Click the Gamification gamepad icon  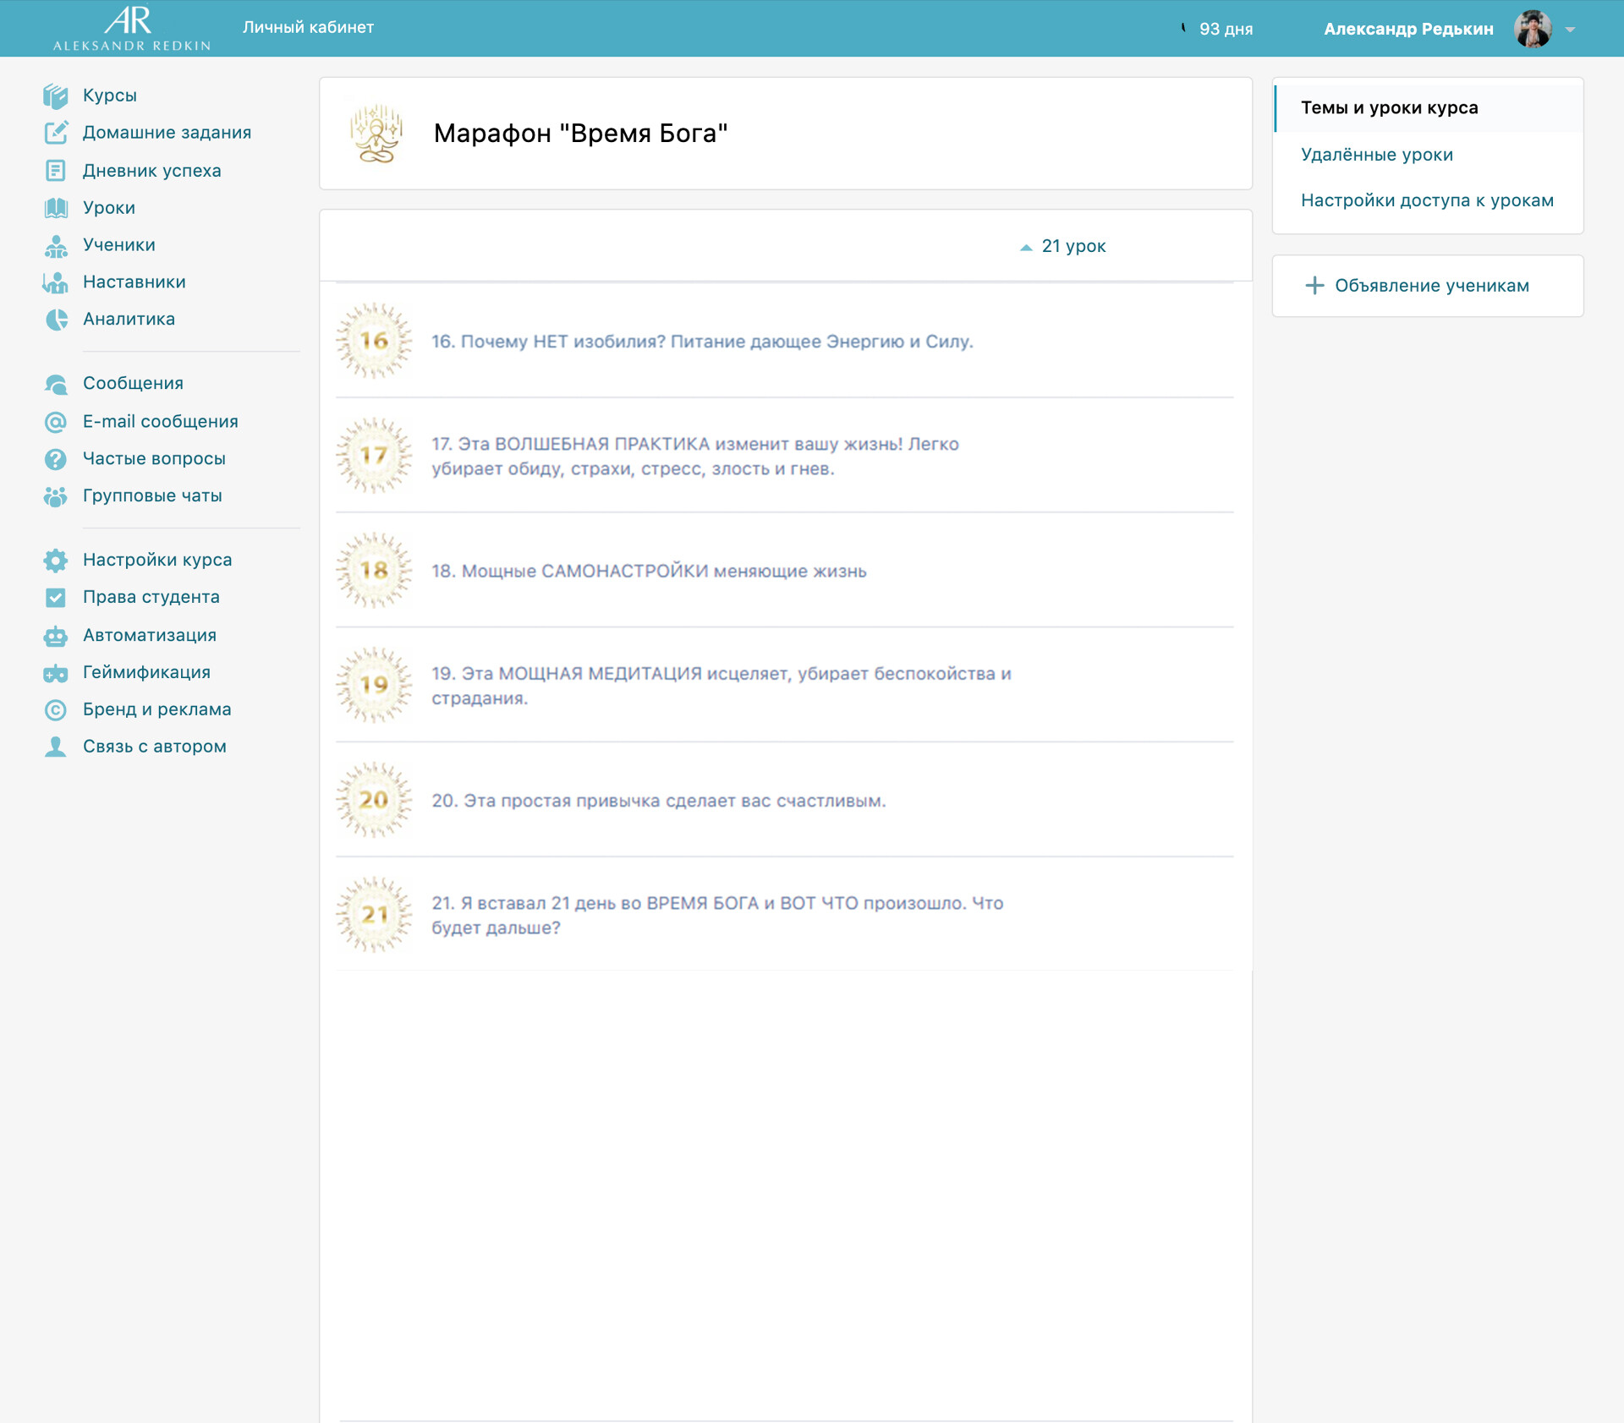pos(56,673)
